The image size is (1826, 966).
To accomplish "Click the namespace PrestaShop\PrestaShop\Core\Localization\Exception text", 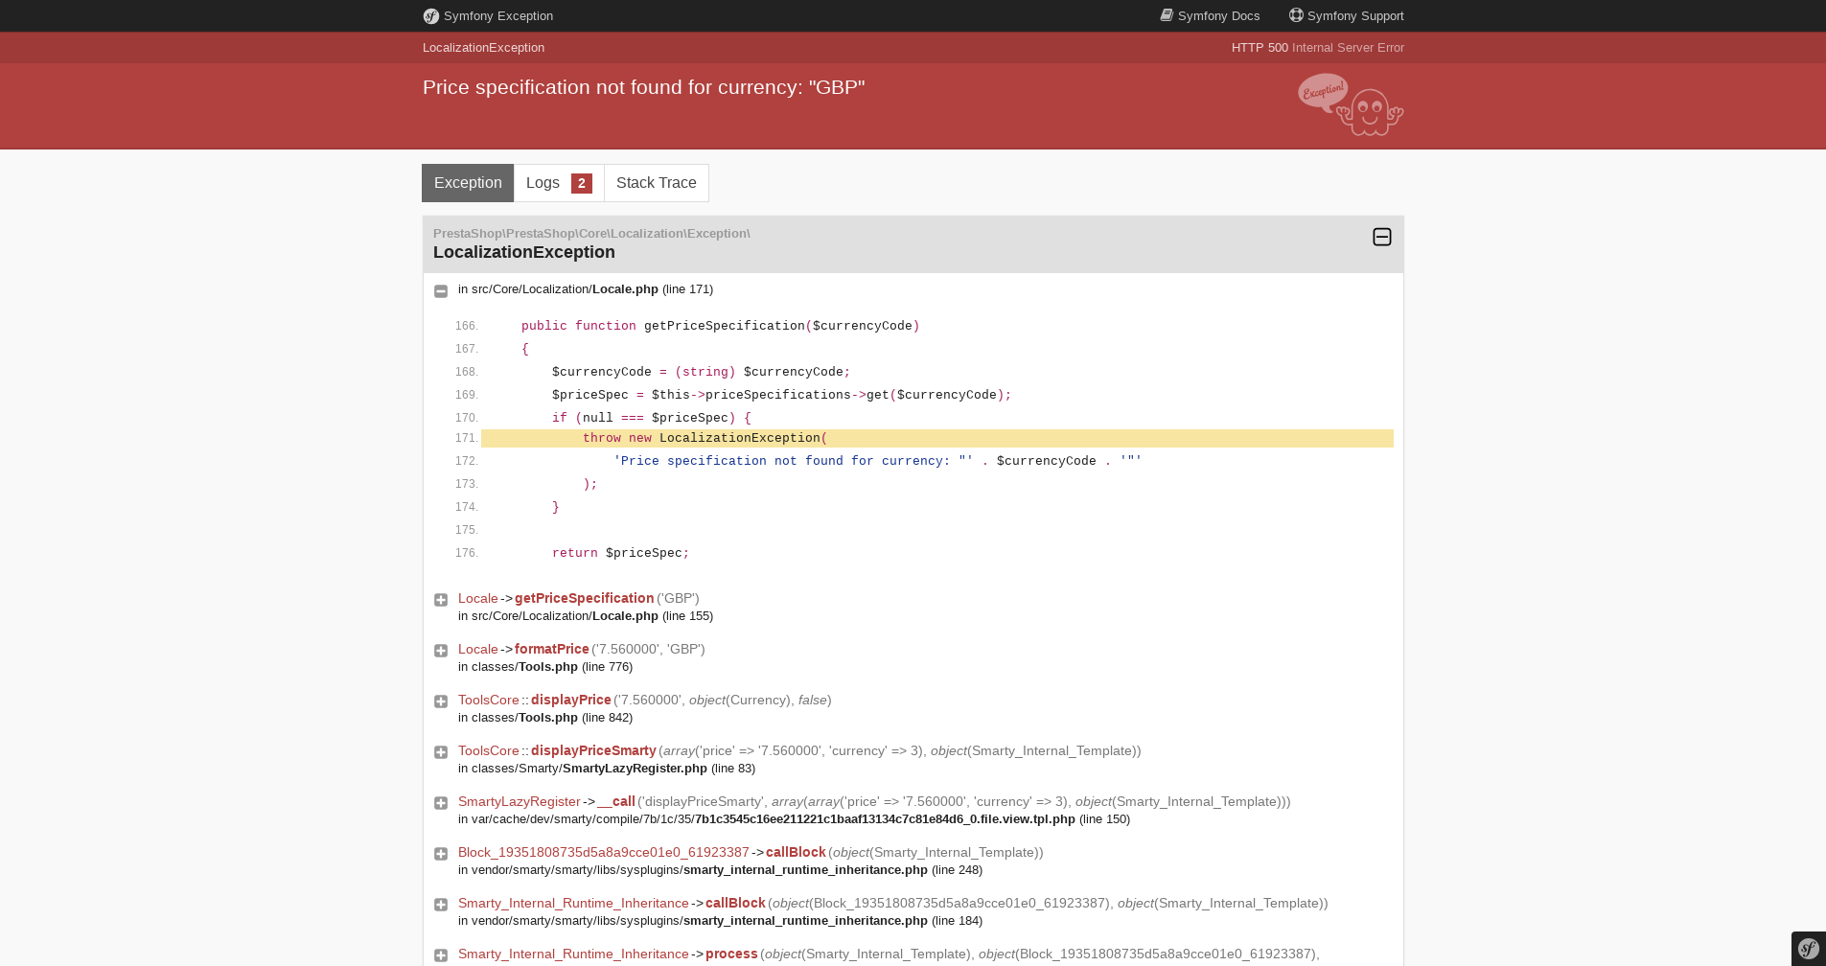I will (591, 234).
